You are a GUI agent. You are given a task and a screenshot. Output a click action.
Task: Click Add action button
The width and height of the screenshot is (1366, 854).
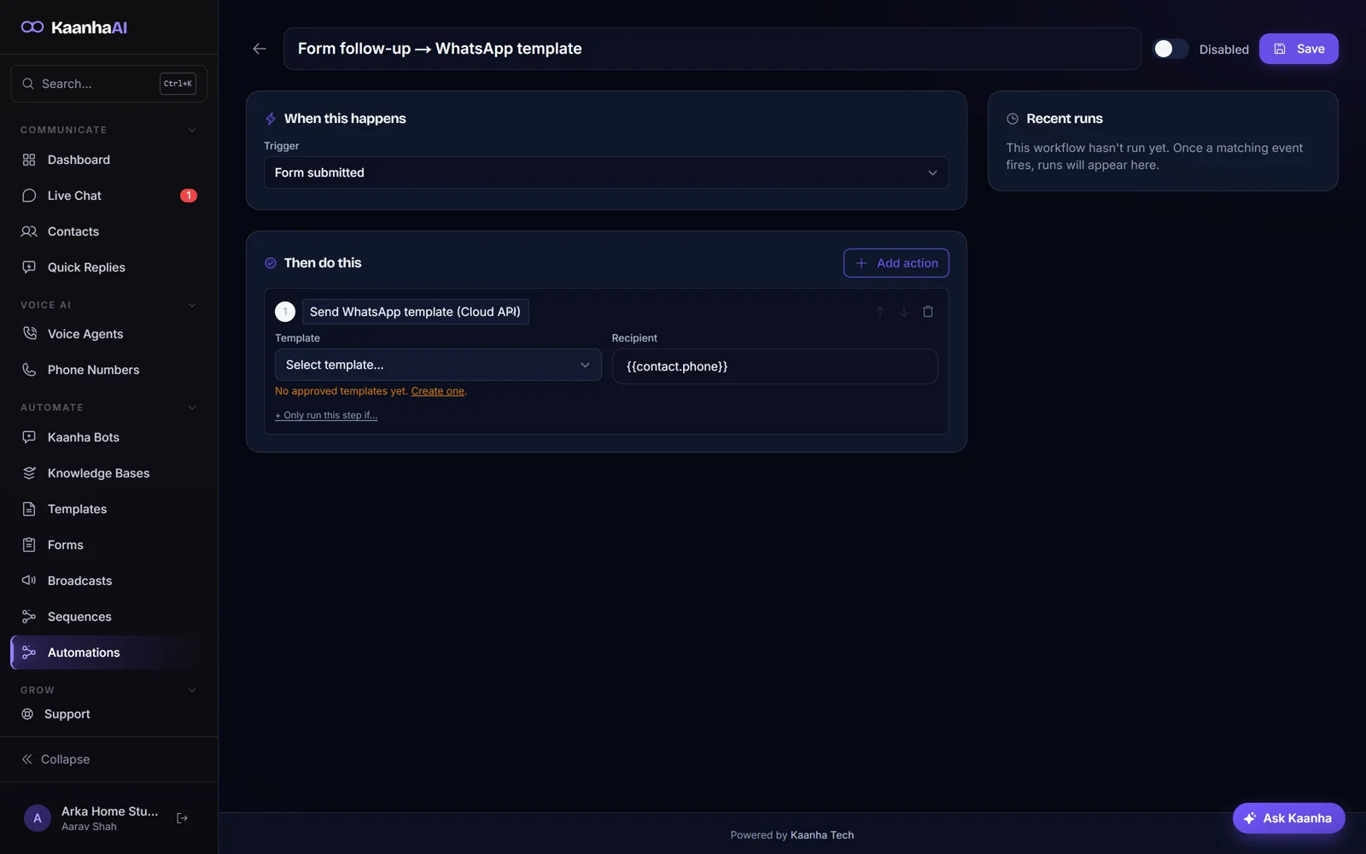[x=896, y=263]
